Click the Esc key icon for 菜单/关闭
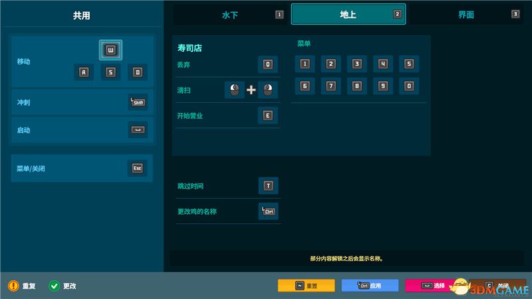 pos(138,168)
